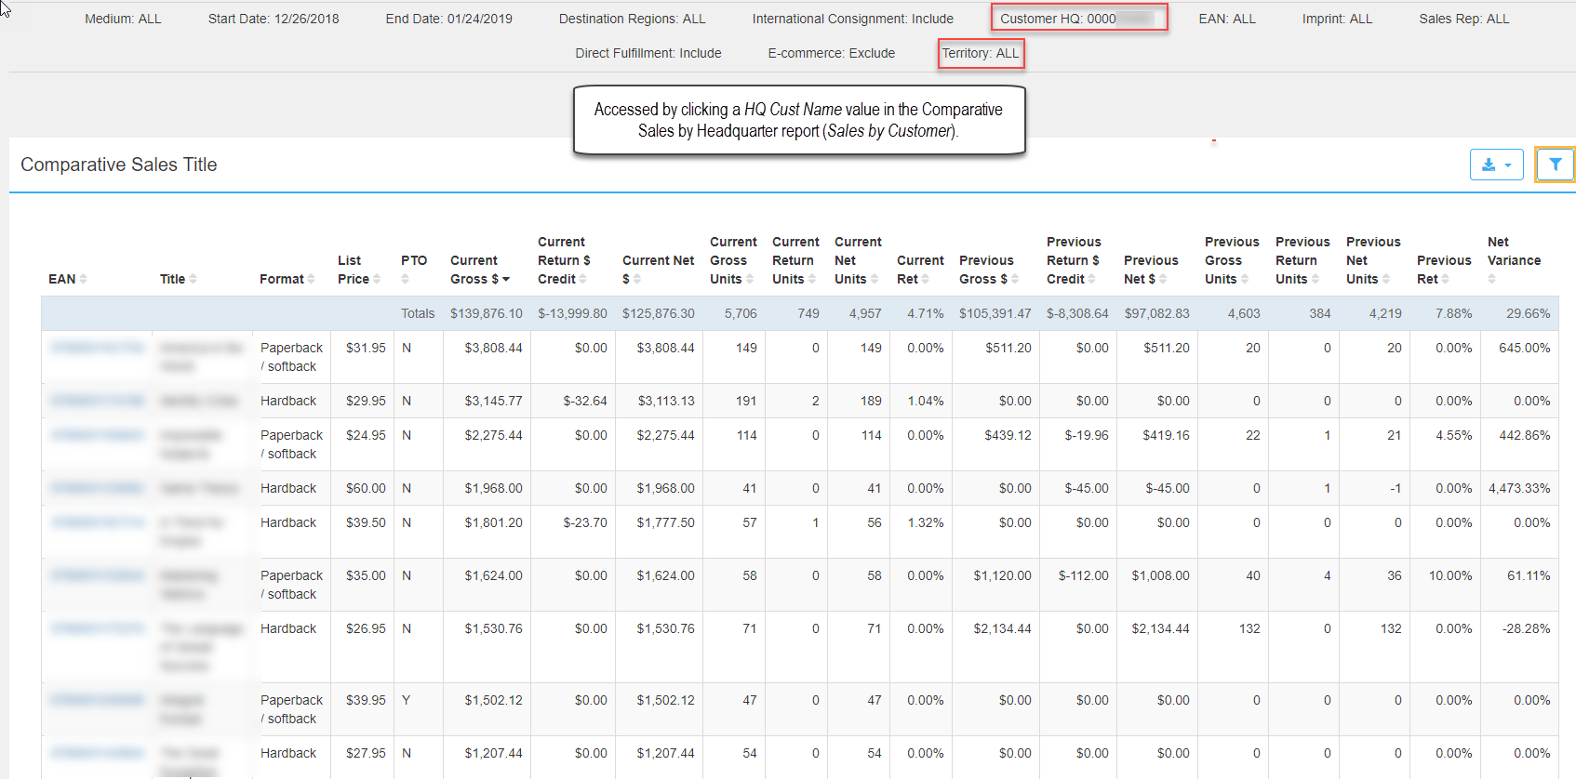This screenshot has height=779, width=1576.
Task: Sort by Net Variance column
Action: coord(1514,260)
